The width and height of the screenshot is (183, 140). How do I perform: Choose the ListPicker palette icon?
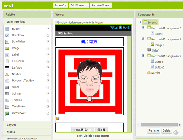click(x=7, y=61)
